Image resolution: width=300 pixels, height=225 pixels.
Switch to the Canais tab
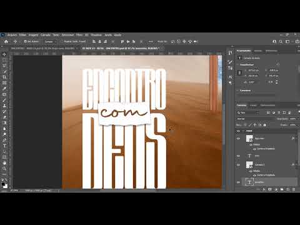(x=253, y=106)
